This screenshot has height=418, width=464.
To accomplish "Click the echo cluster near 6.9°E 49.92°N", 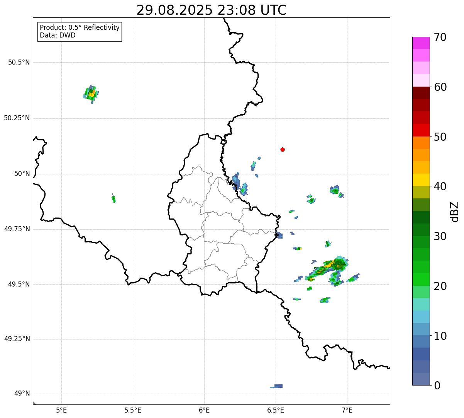I will tap(335, 190).
